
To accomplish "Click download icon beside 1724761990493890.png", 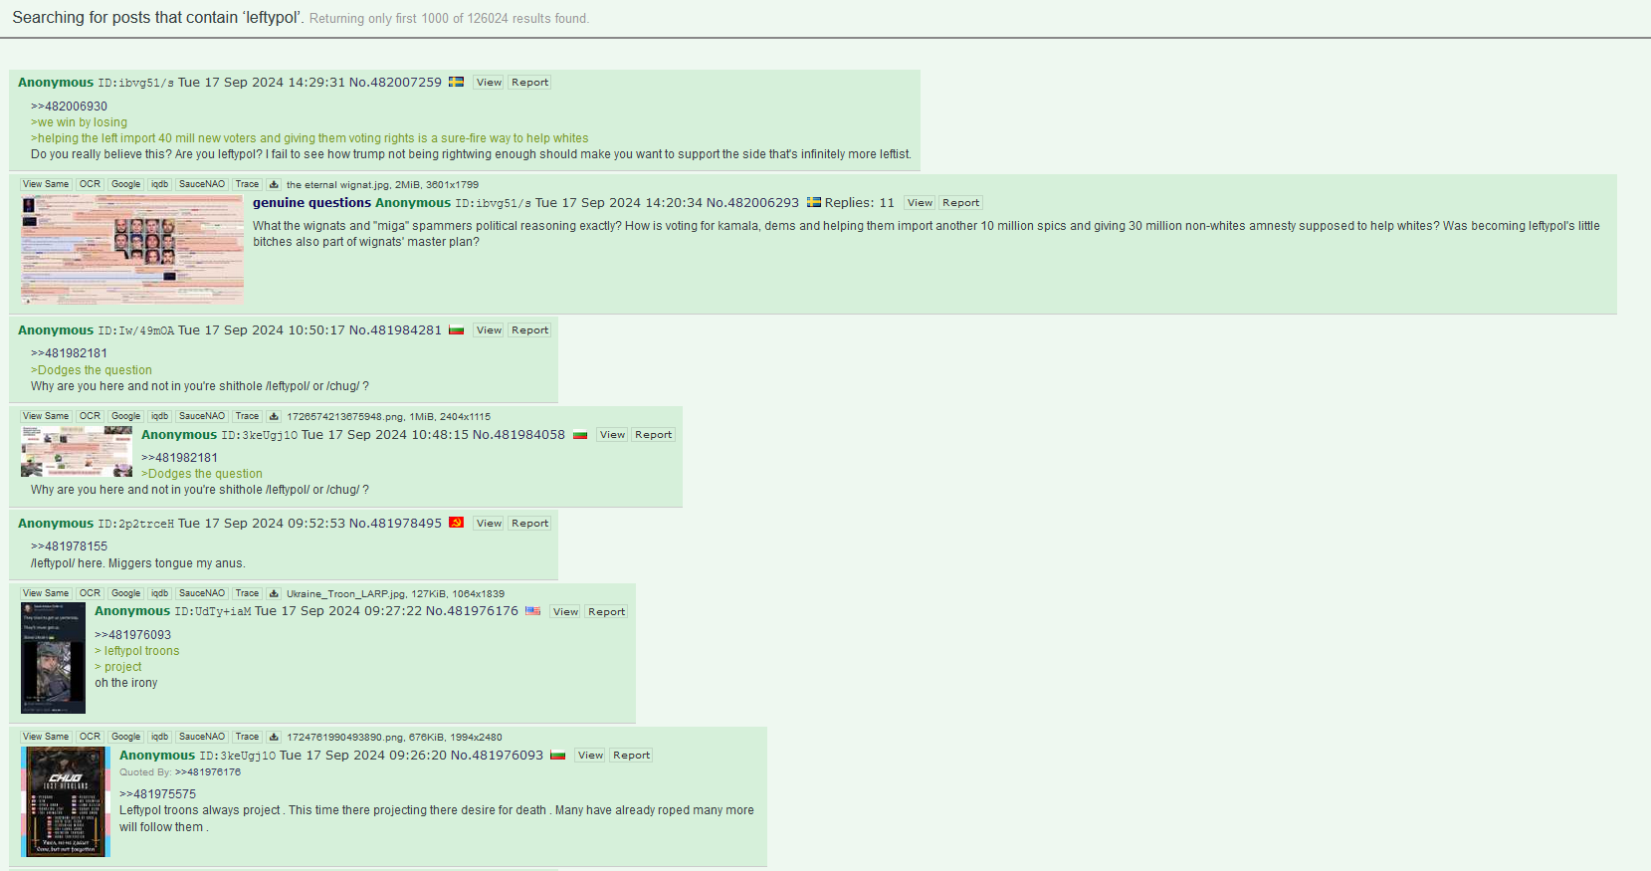I will click(274, 737).
